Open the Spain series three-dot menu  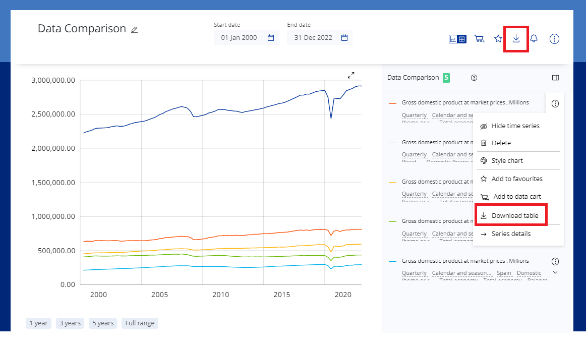click(x=555, y=261)
